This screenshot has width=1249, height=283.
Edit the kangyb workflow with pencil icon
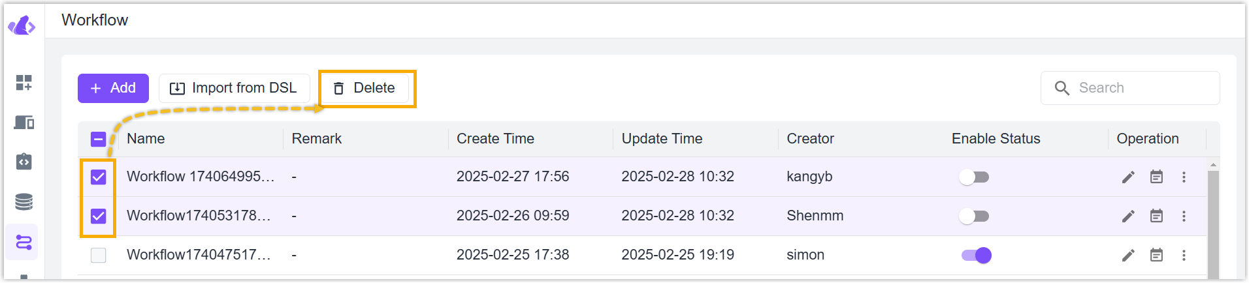1128,177
